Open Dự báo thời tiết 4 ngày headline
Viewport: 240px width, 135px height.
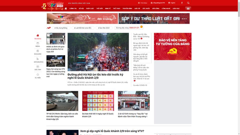[x=98, y=115]
